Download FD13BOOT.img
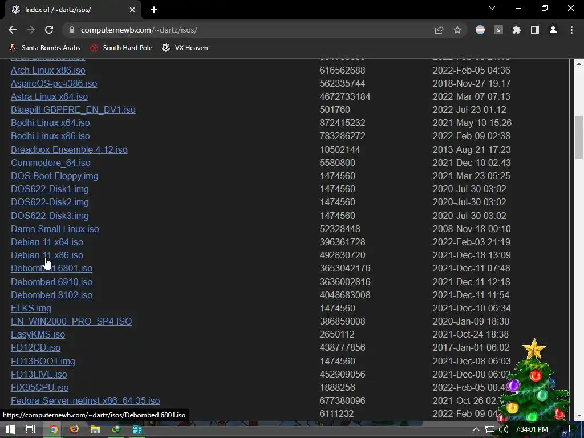584x438 pixels. pos(43,361)
